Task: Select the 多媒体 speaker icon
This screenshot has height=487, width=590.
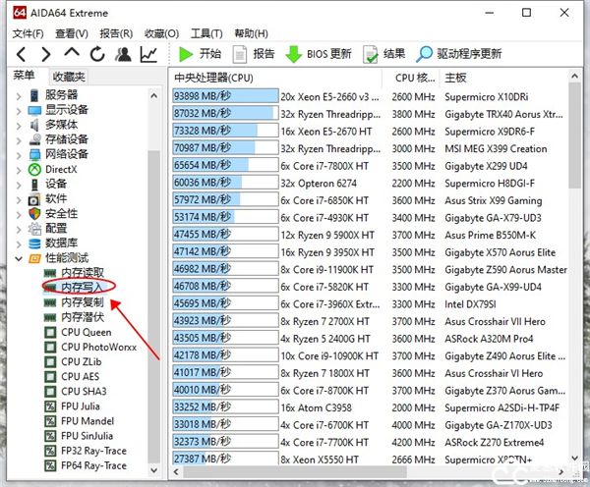Action: [34, 125]
